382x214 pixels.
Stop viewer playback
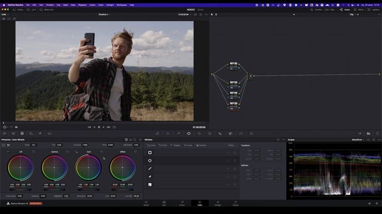click(x=99, y=127)
